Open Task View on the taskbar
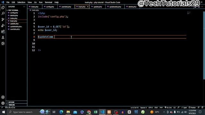This screenshot has width=205, height=115. (x=54, y=112)
